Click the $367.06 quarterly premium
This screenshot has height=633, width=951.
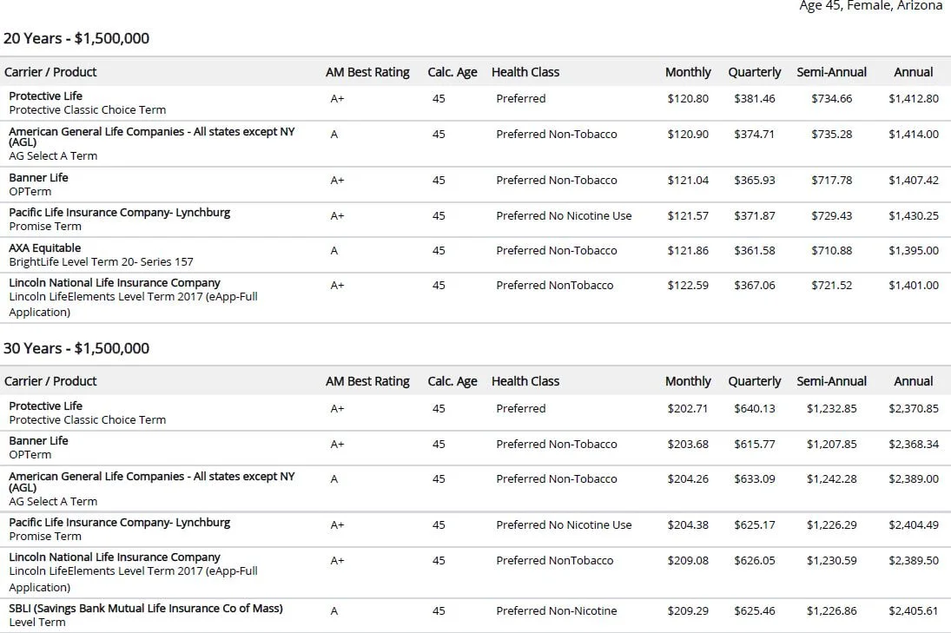[x=755, y=285]
